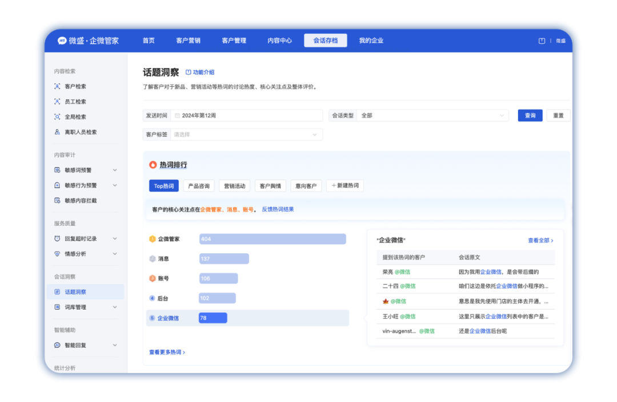This screenshot has height=402, width=617.
Task: Click customer row 王小旺 @微信
Action: click(x=466, y=317)
